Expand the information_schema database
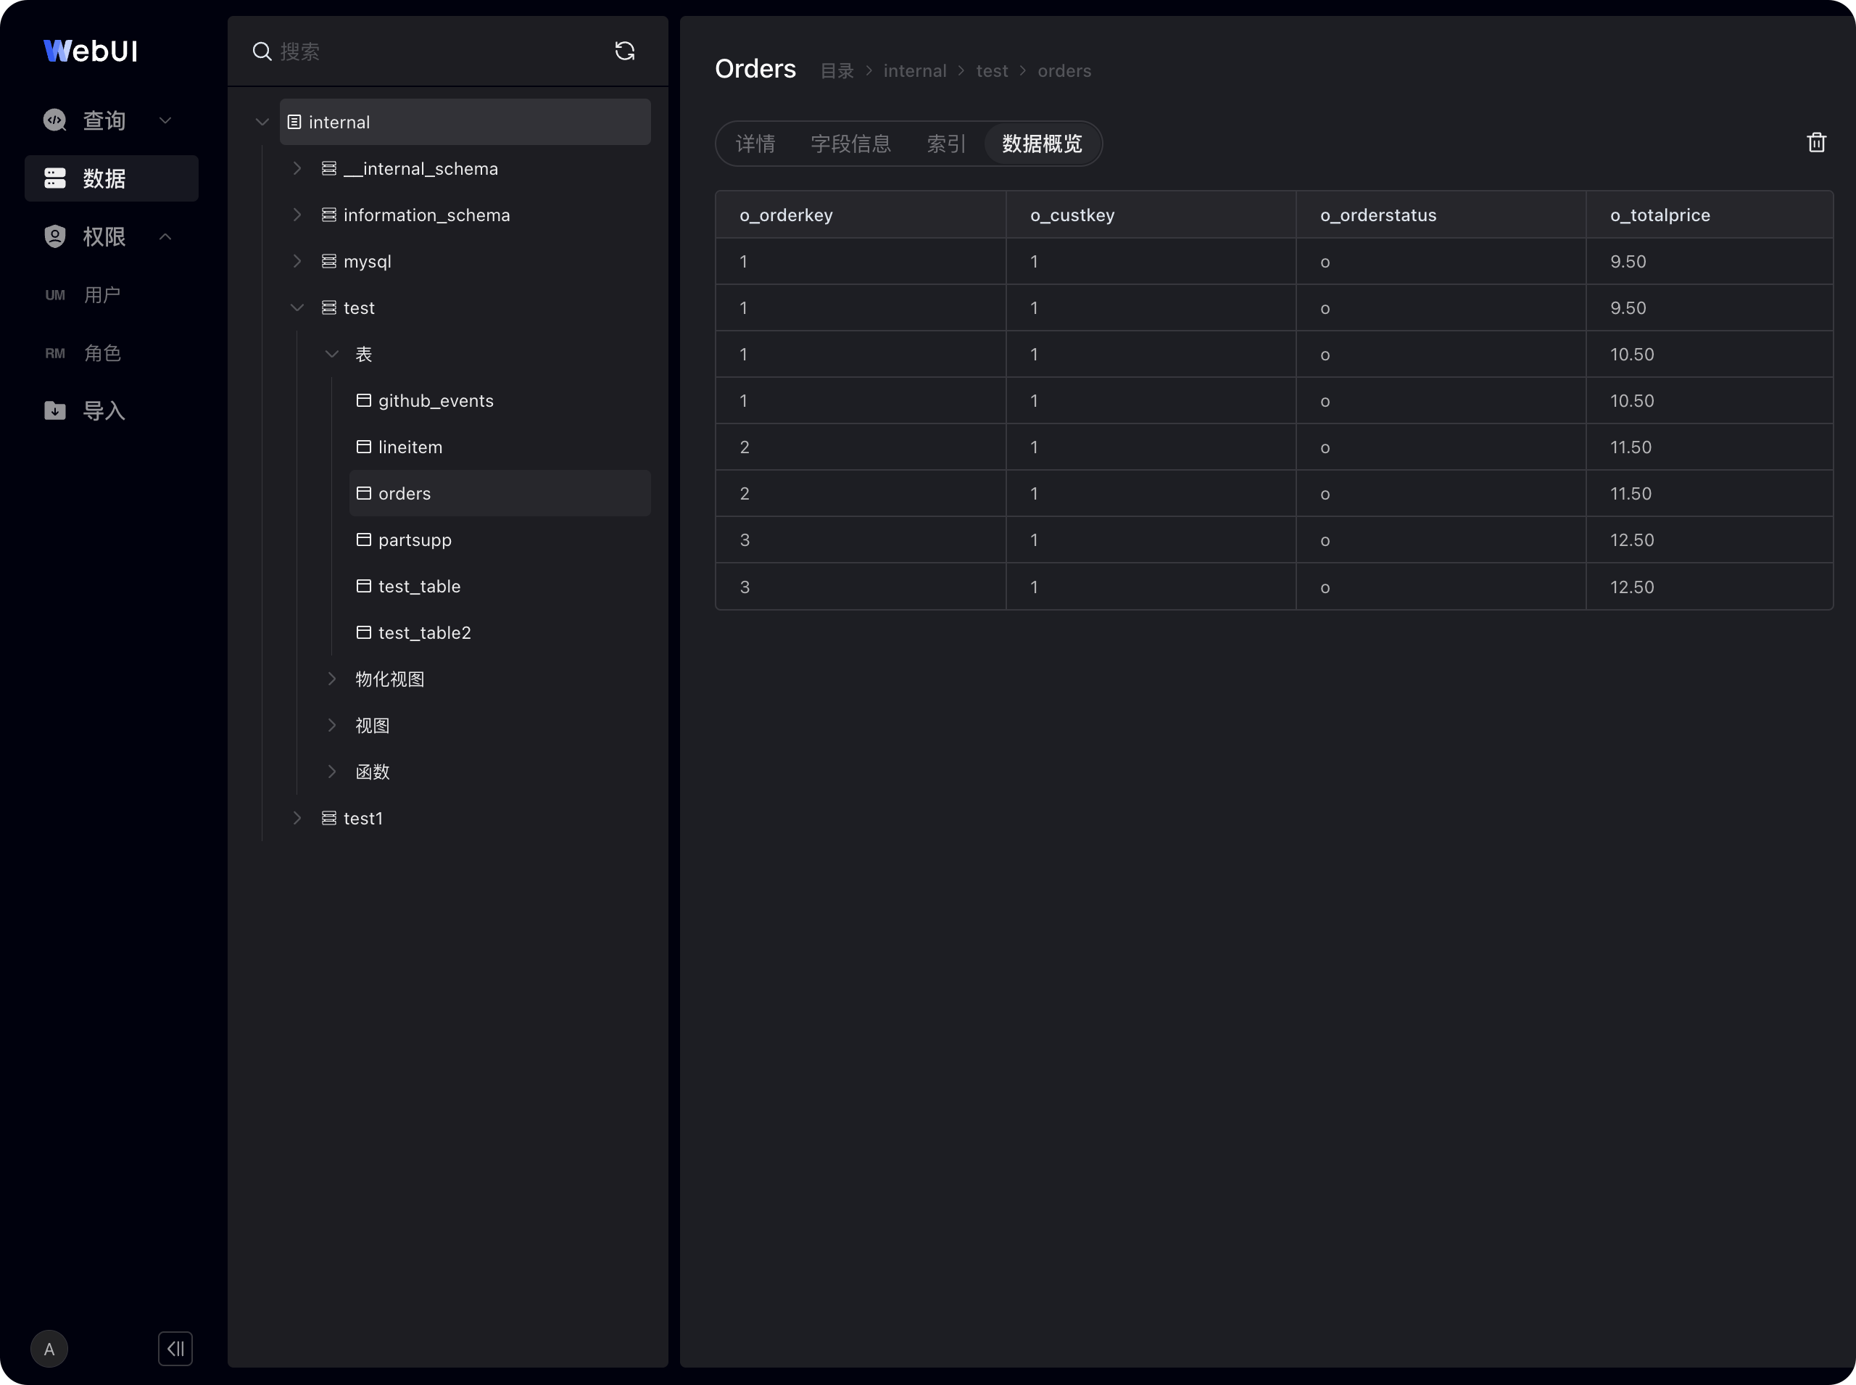Screen dimensions: 1856x1385 tap(297, 215)
